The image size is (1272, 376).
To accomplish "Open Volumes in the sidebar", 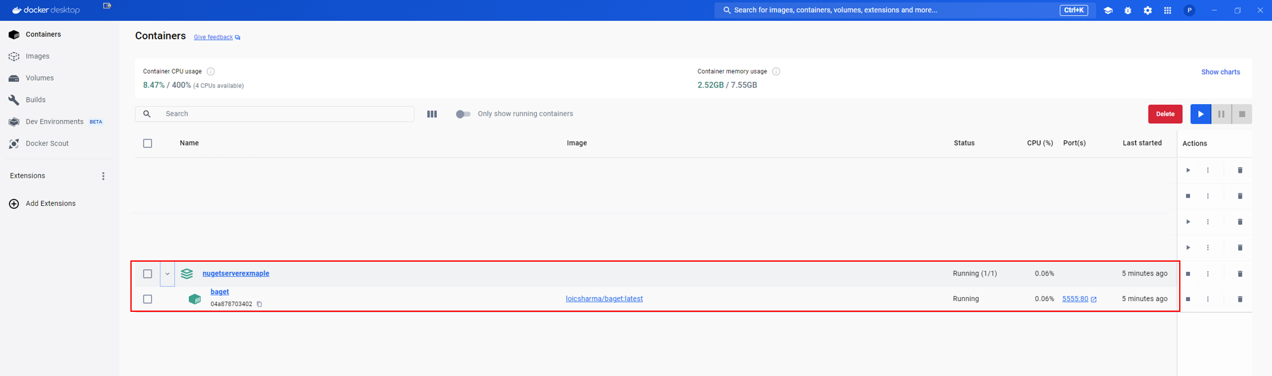I will pos(39,78).
